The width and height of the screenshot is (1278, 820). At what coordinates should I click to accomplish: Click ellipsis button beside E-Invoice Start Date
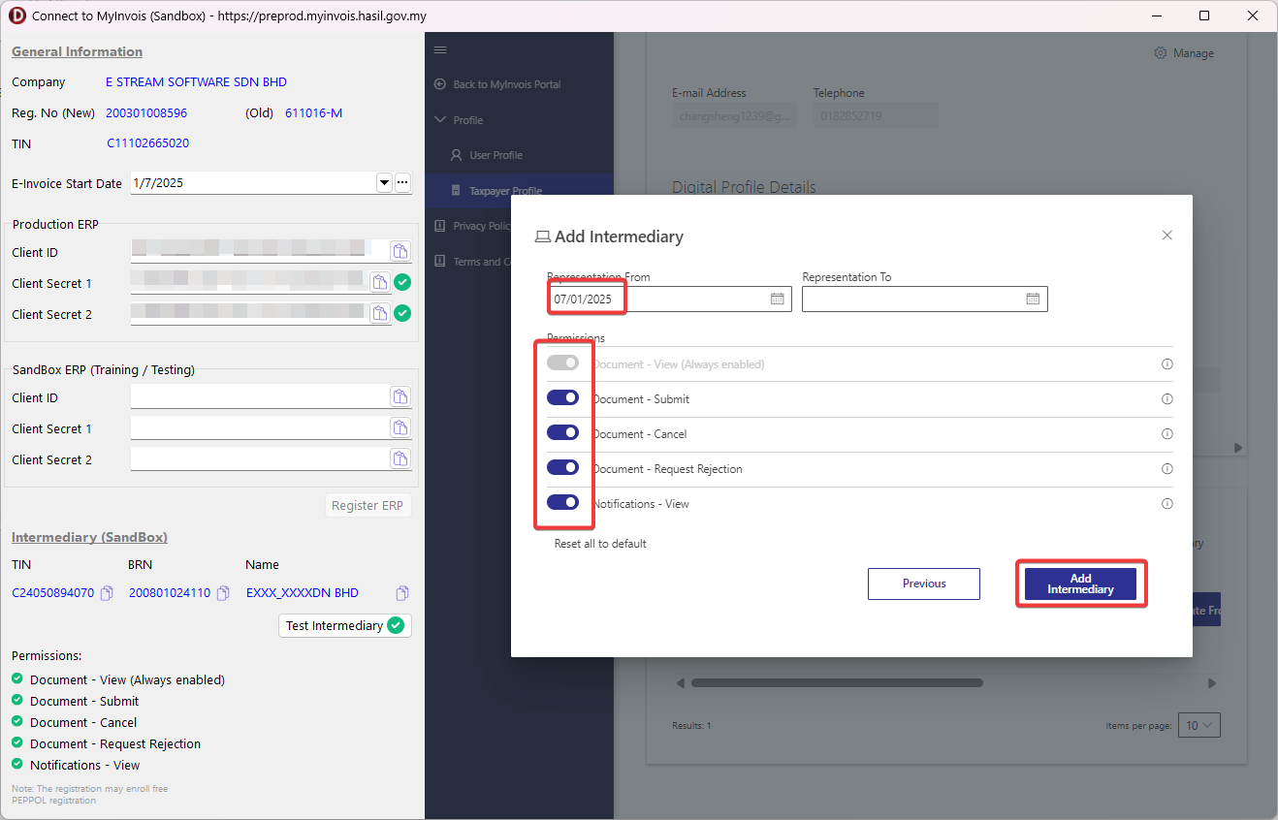click(402, 183)
